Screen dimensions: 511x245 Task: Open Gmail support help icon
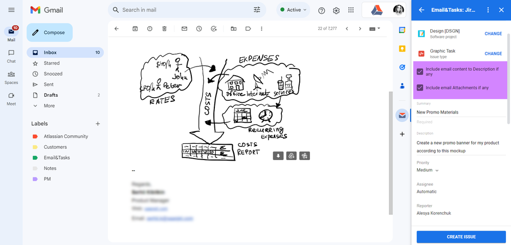322,10
